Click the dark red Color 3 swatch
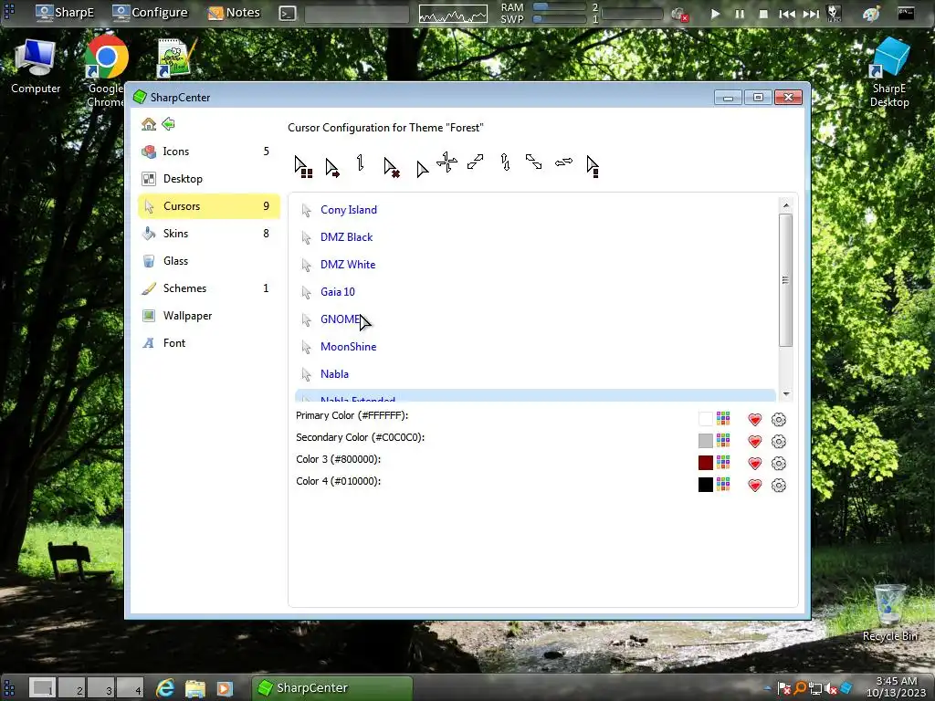935x701 pixels. point(706,463)
